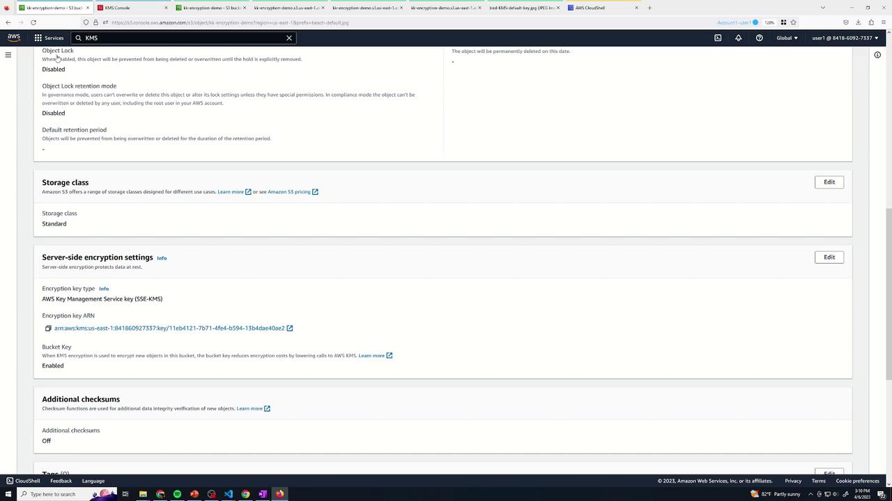Open the info panel icon at right edge
Image resolution: width=892 pixels, height=501 pixels.
point(877,55)
